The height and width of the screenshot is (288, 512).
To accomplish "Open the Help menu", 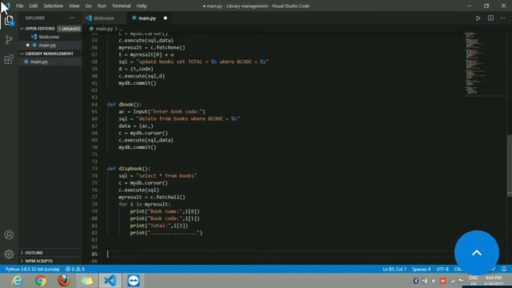I will (142, 6).
